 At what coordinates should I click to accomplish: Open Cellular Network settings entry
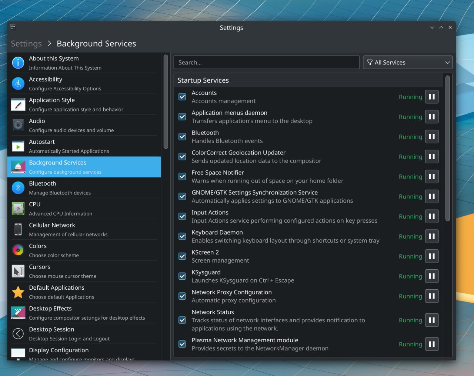(x=84, y=230)
